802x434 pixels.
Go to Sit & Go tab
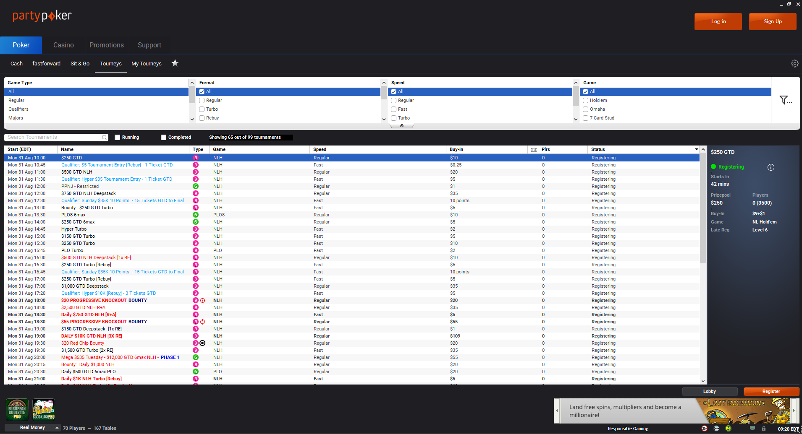click(x=80, y=64)
